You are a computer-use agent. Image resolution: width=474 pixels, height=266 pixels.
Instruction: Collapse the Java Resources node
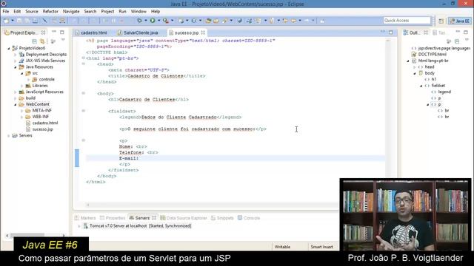pyautogui.click(x=16, y=67)
